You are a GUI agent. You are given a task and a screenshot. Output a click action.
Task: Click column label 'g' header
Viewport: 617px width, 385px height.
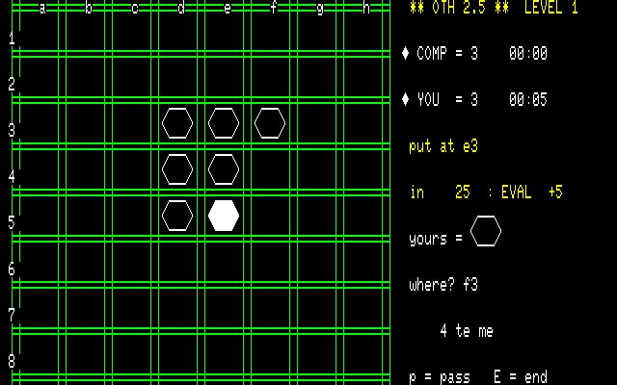pos(320,9)
